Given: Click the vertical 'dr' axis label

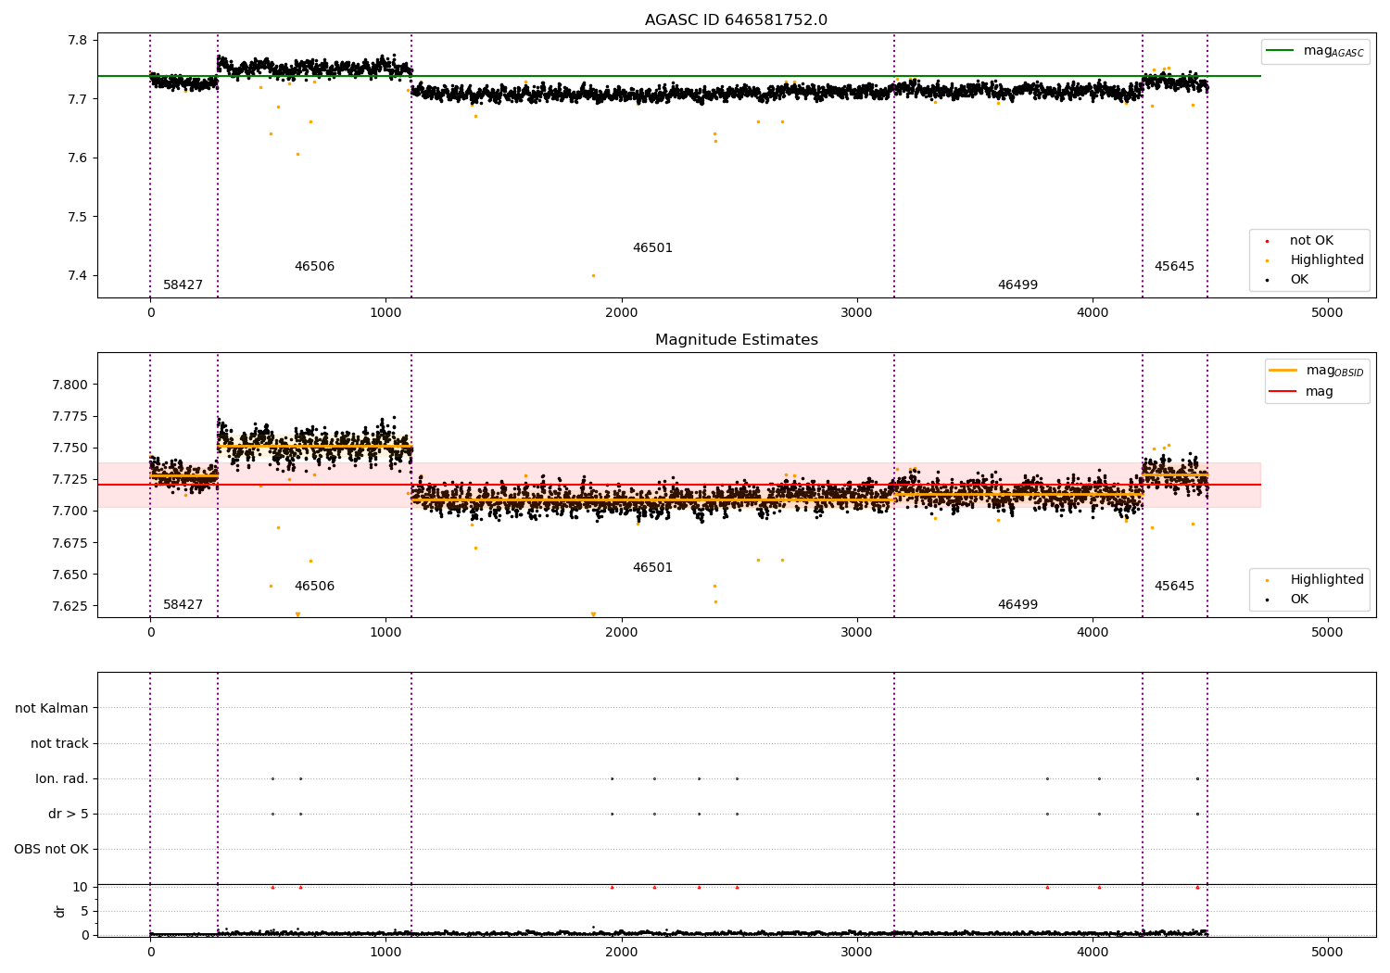Looking at the screenshot, I should [60, 911].
